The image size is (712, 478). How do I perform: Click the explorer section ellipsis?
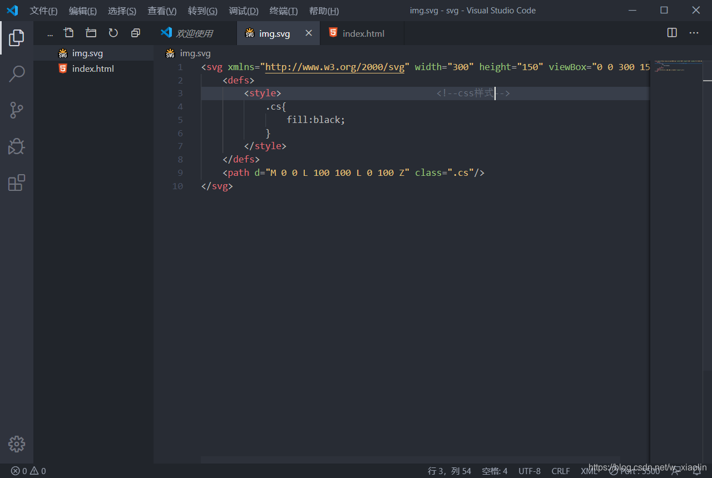click(50, 34)
